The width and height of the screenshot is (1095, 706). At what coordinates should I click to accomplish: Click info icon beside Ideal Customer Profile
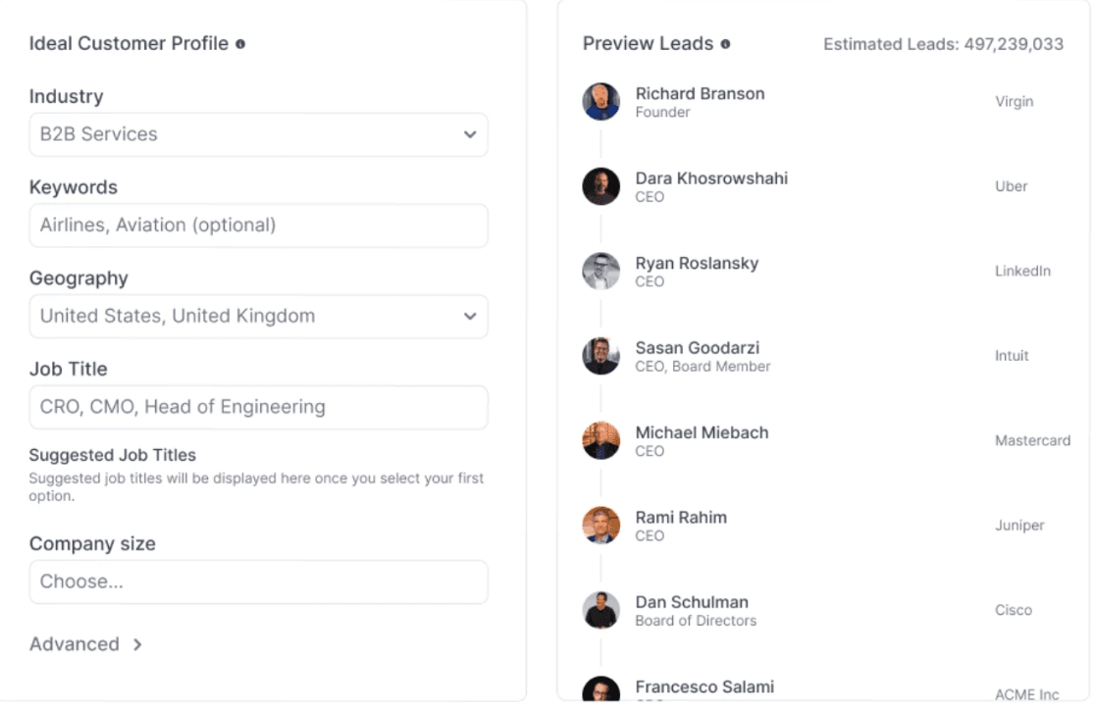(240, 44)
